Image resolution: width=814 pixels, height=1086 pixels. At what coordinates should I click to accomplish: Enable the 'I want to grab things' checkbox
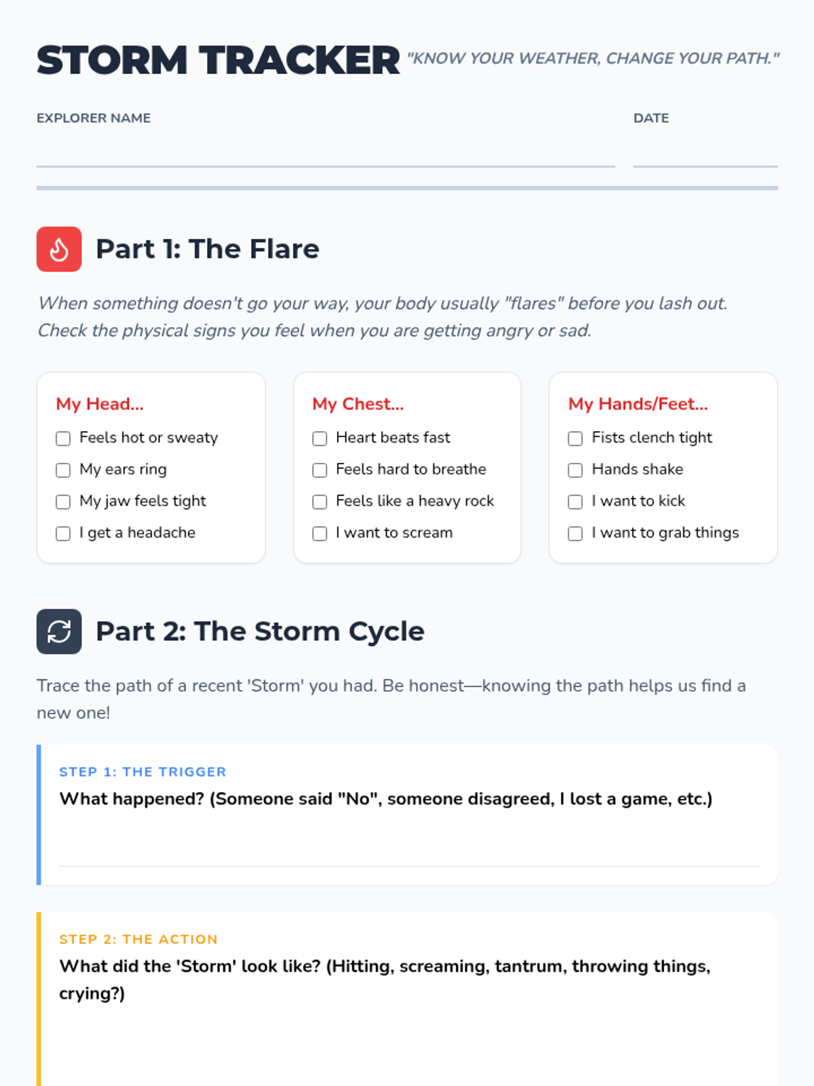575,533
